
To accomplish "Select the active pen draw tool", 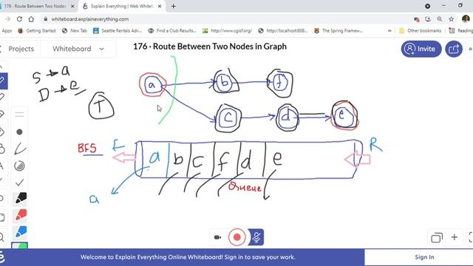I will point(3,81).
